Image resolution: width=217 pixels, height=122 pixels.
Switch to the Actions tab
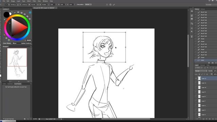pos(203,9)
